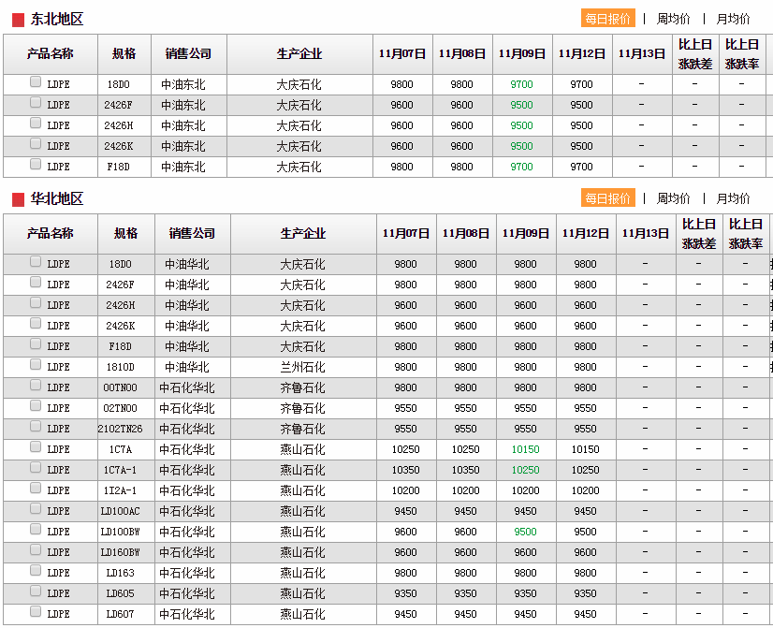Check the LD607 row checkbox
Viewport: 773px width, 628px height.
35,612
